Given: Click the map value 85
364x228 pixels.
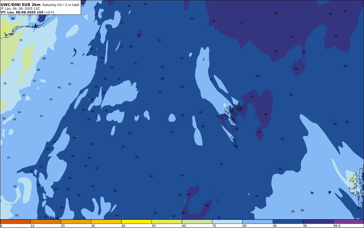Looking at the screenshot, I should (x=17, y=215).
